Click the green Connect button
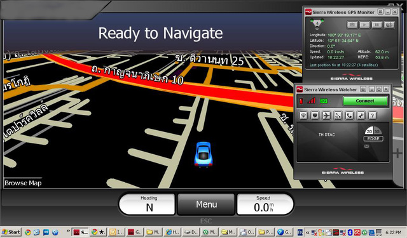The width and height of the screenshot is (407, 238). 365,101
